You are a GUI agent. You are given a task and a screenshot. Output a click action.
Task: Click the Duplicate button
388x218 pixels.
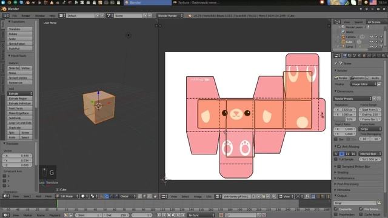coord(20,128)
